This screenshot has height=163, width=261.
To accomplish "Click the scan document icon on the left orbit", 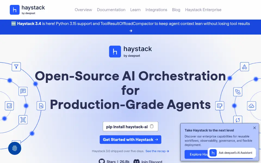I will (23, 120).
